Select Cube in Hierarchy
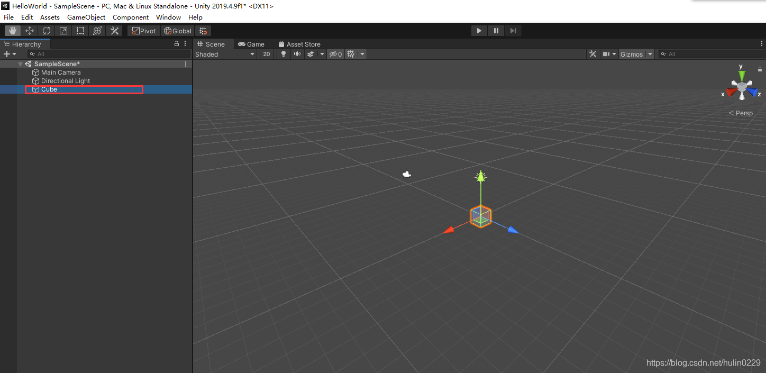Viewport: 766px width, 373px height. coord(96,89)
